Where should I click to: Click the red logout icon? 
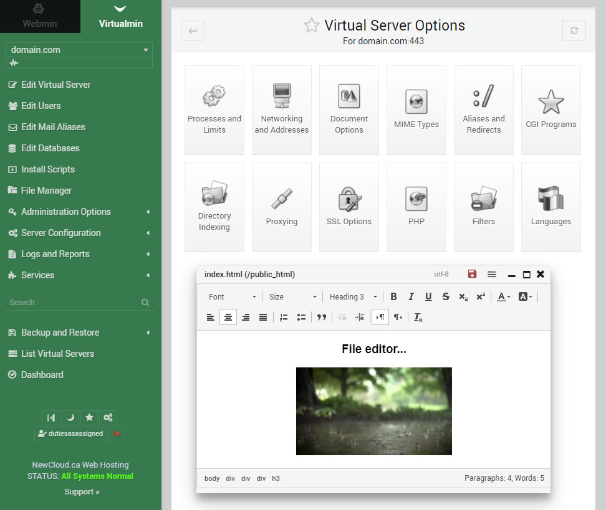117,433
